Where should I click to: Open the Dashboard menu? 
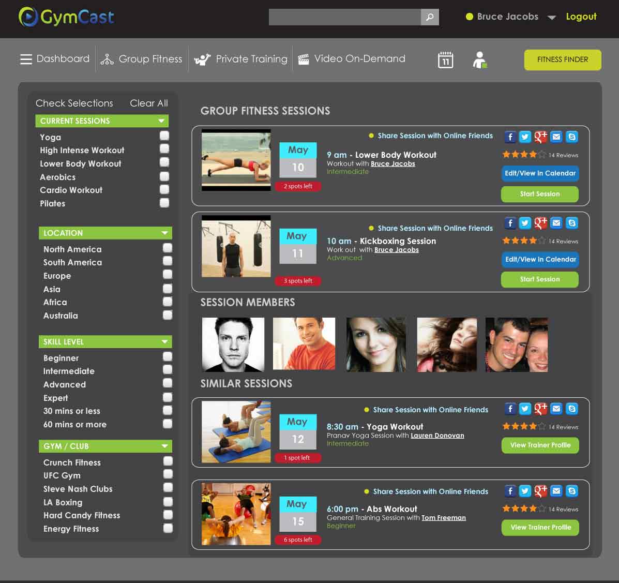click(55, 59)
